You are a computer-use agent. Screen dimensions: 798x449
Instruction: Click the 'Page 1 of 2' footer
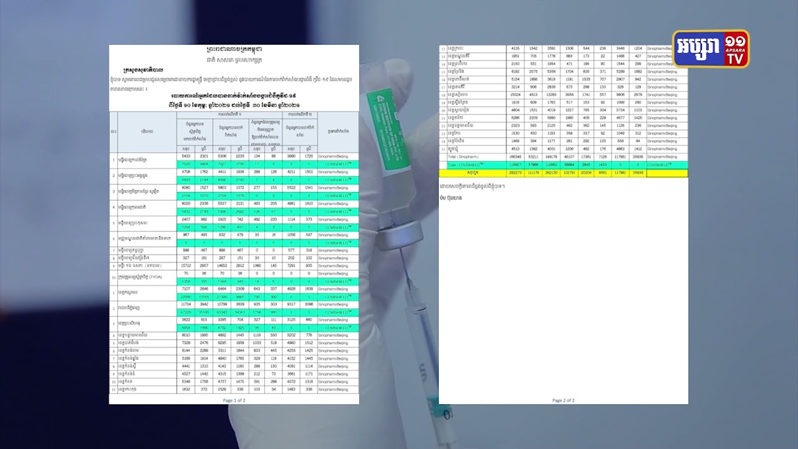click(234, 400)
